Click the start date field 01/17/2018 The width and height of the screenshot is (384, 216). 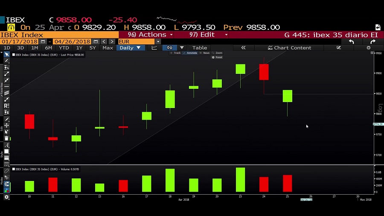pos(20,41)
